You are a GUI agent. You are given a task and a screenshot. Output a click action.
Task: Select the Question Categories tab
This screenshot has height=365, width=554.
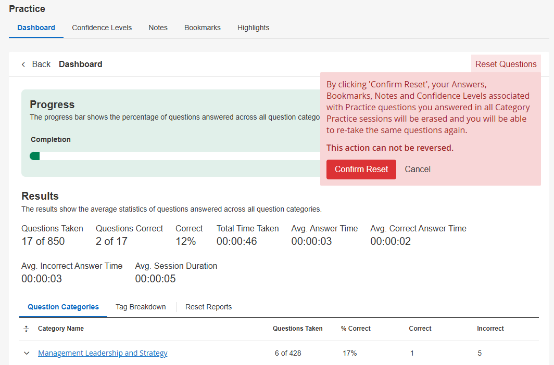point(63,307)
